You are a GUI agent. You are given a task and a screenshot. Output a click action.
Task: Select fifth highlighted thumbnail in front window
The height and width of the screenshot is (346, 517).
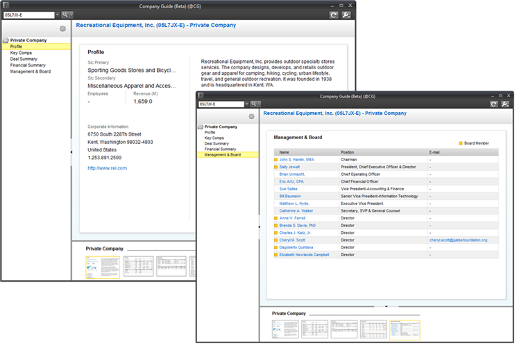click(x=405, y=330)
